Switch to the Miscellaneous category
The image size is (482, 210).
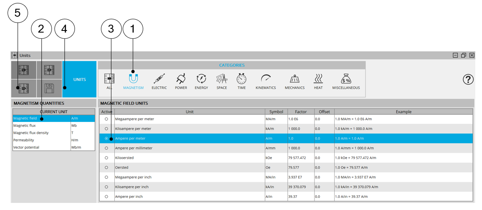pos(346,81)
